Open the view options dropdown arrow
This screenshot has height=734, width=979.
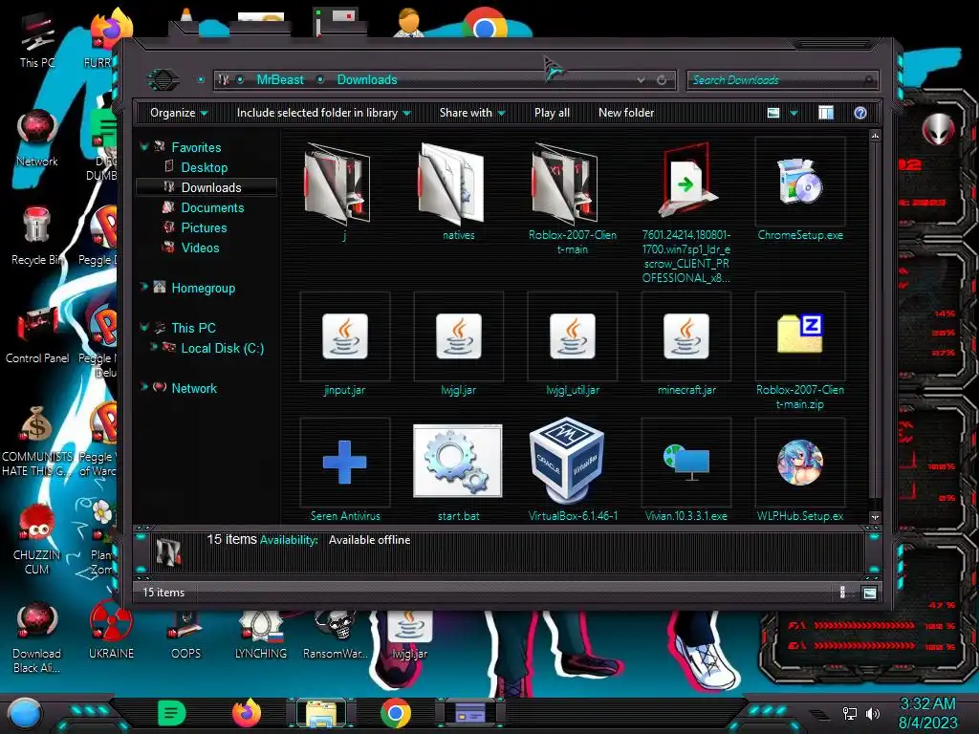794,113
